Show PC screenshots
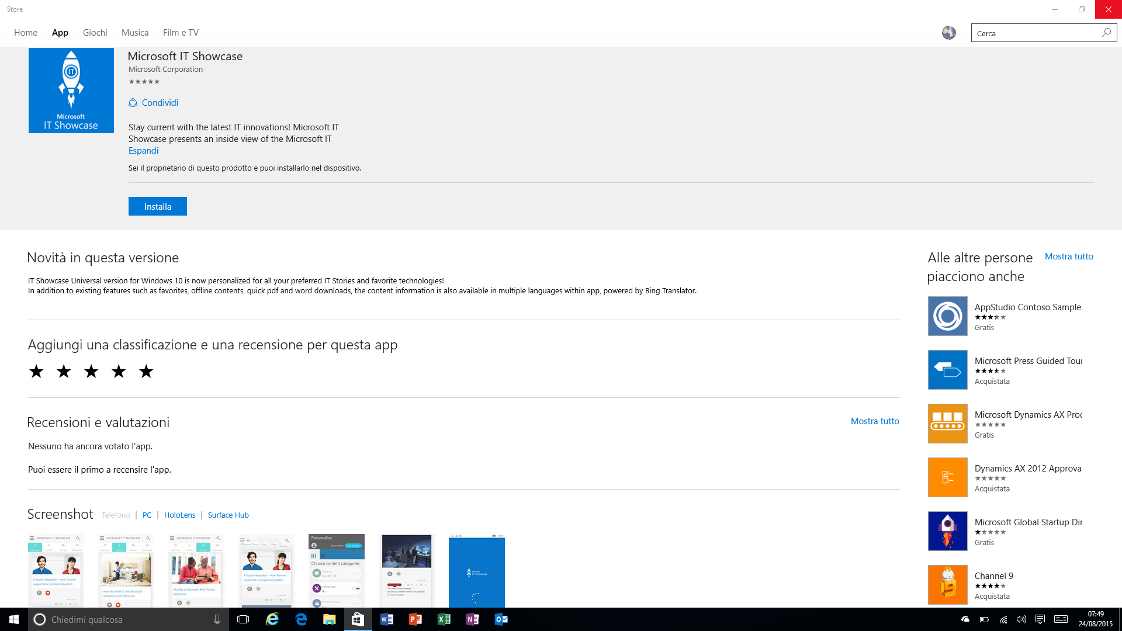1122x631 pixels. [x=147, y=515]
